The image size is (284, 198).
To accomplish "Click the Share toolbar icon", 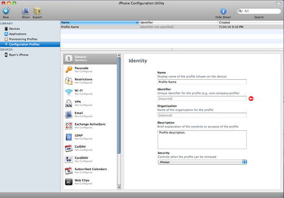I will [x=26, y=12].
